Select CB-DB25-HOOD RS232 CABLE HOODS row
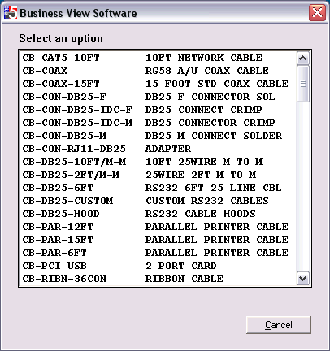Image resolution: width=330 pixels, height=351 pixels. pyautogui.click(x=158, y=214)
